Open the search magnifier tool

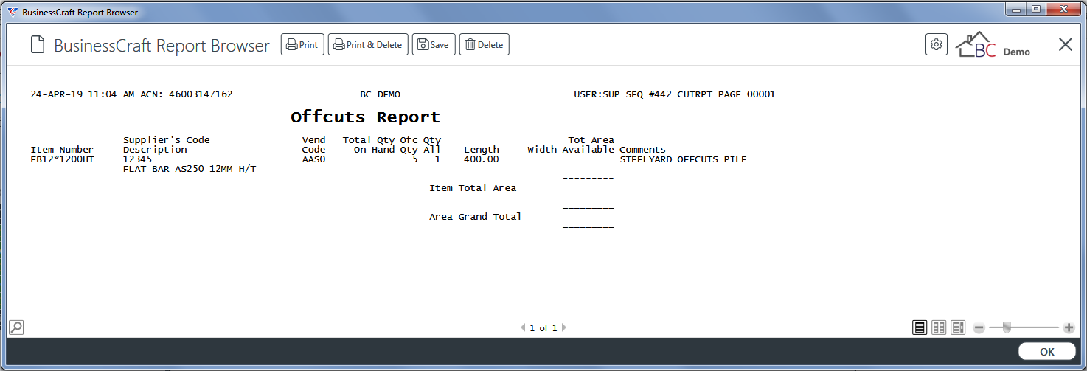click(16, 327)
